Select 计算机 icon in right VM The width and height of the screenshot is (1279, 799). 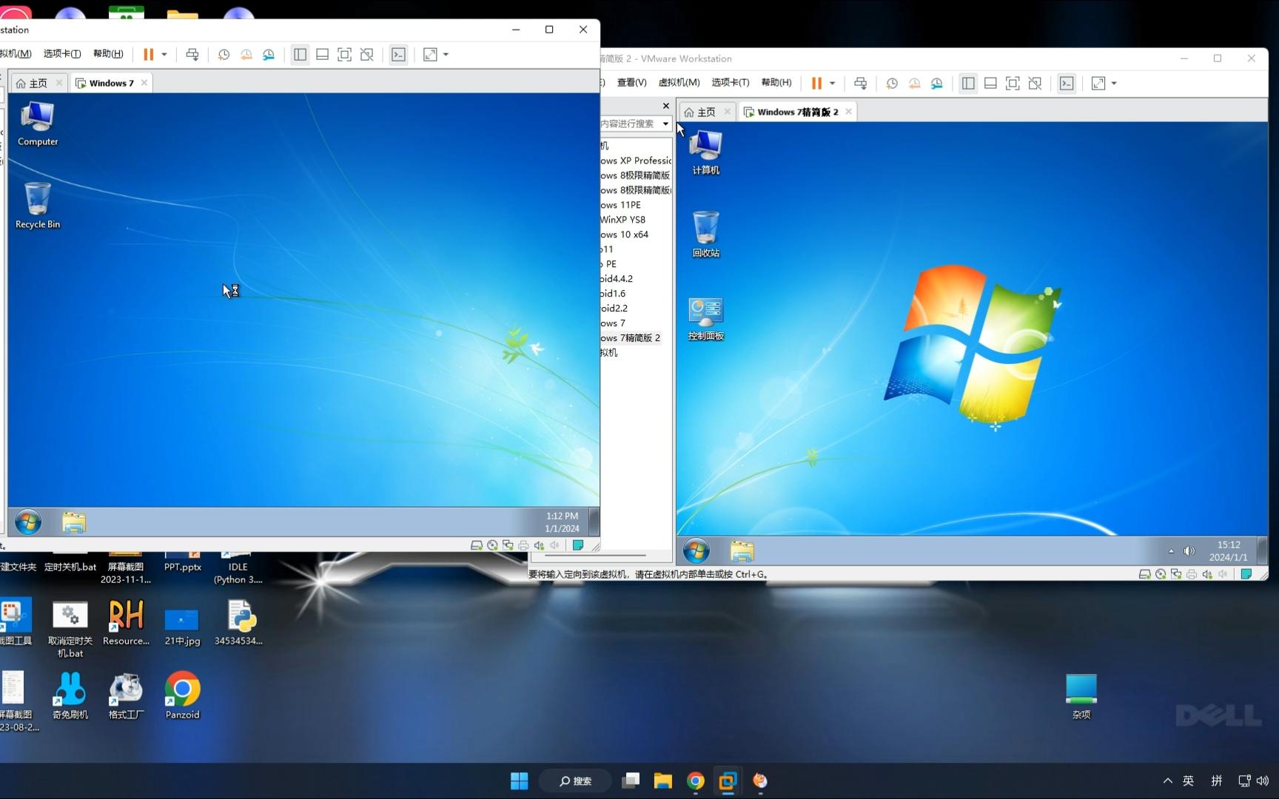[705, 152]
